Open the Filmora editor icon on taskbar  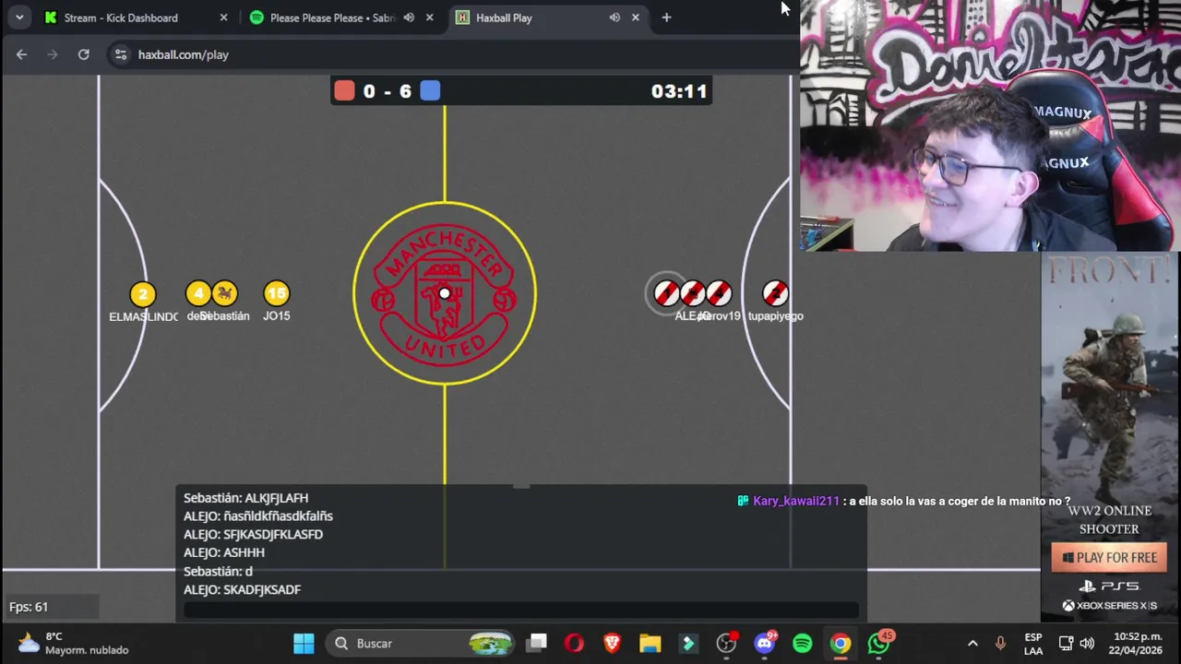[688, 643]
